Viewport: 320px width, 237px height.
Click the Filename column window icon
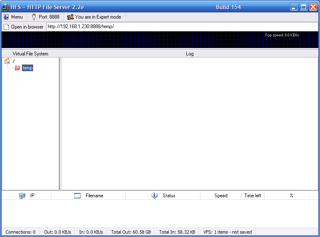pyautogui.click(x=77, y=196)
